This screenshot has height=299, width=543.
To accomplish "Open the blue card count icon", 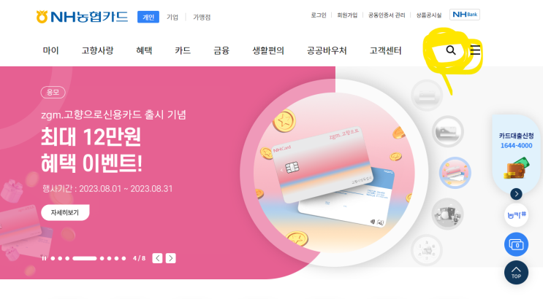I will point(516,245).
